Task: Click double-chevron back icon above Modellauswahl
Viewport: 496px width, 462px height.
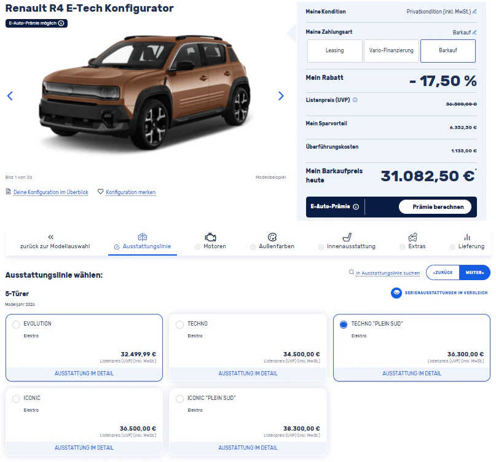Action: click(x=51, y=237)
